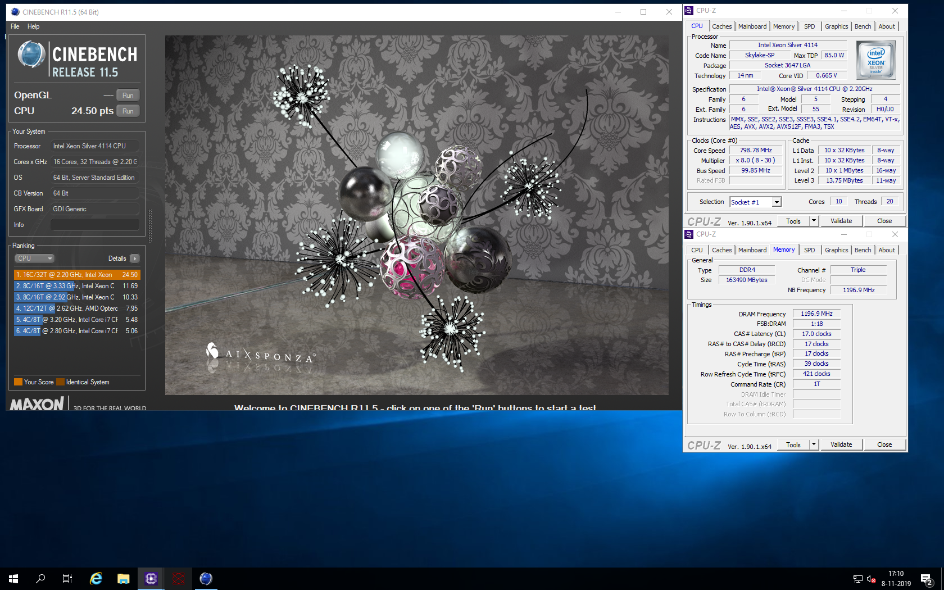Open Caches tab in upper CPU-Z
This screenshot has height=590, width=944.
pos(721,26)
